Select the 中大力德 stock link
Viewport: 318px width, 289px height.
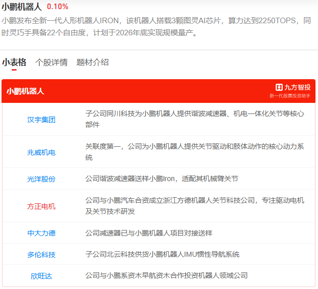click(x=41, y=233)
